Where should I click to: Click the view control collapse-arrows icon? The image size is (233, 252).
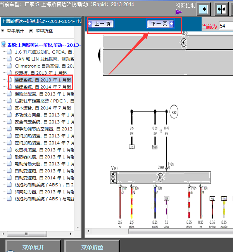221,9
